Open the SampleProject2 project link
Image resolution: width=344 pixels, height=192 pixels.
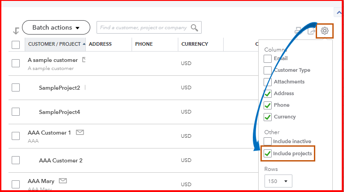59,87
